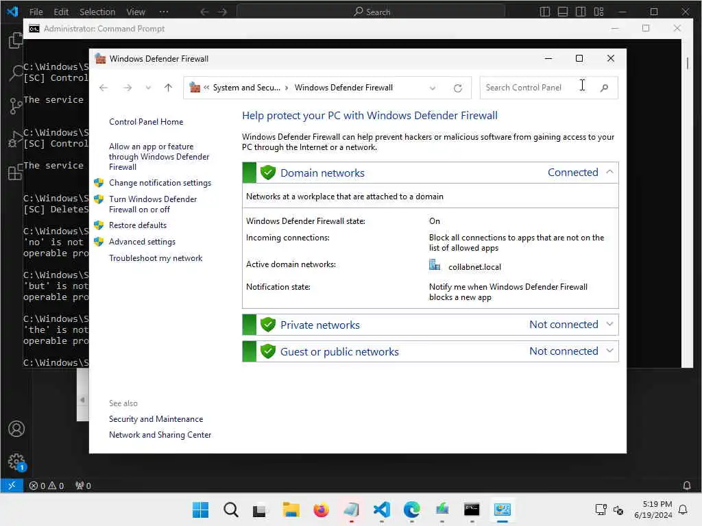This screenshot has height=526, width=702.
Task: Click VS Code remote window status icon
Action: tap(12, 486)
